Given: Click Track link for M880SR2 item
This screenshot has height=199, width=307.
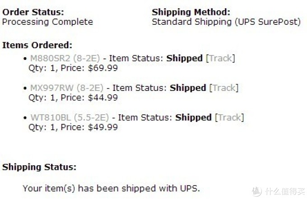Looking at the screenshot, I should click(x=220, y=59).
